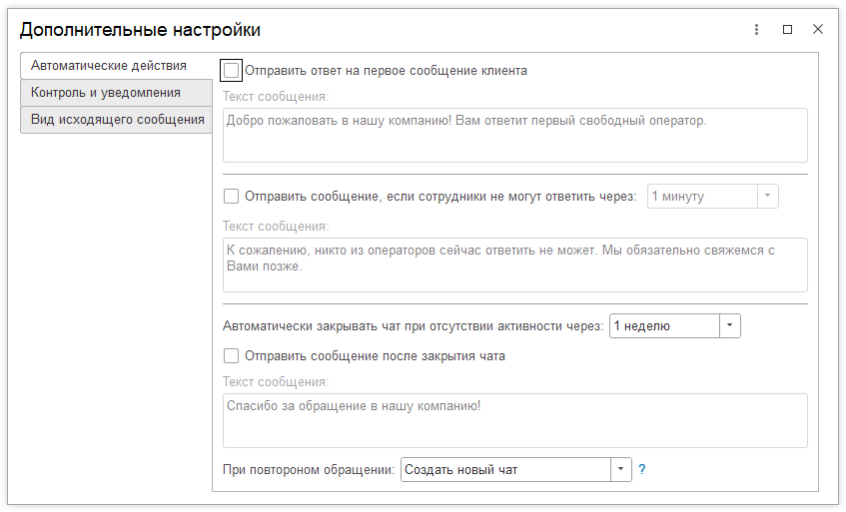
Task: Click inside the '1 неделю' value field
Action: click(x=663, y=326)
